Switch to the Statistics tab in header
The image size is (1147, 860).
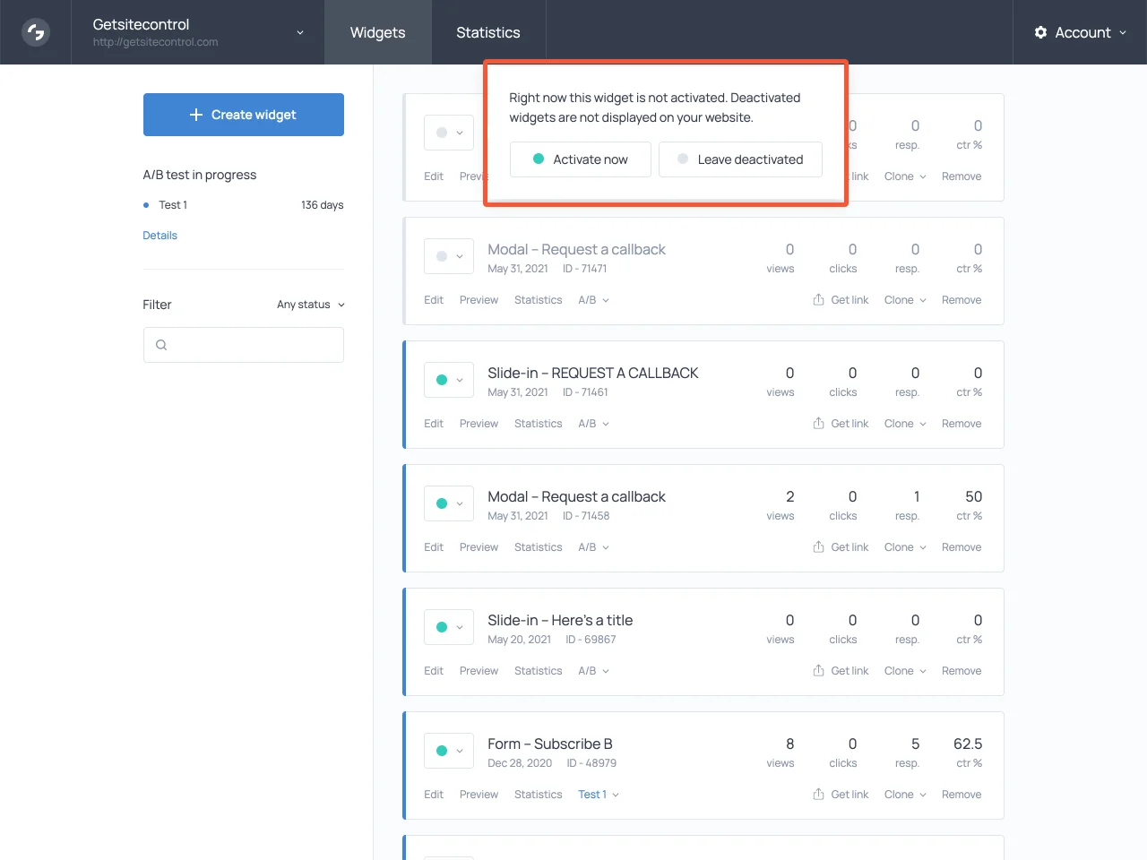488,32
